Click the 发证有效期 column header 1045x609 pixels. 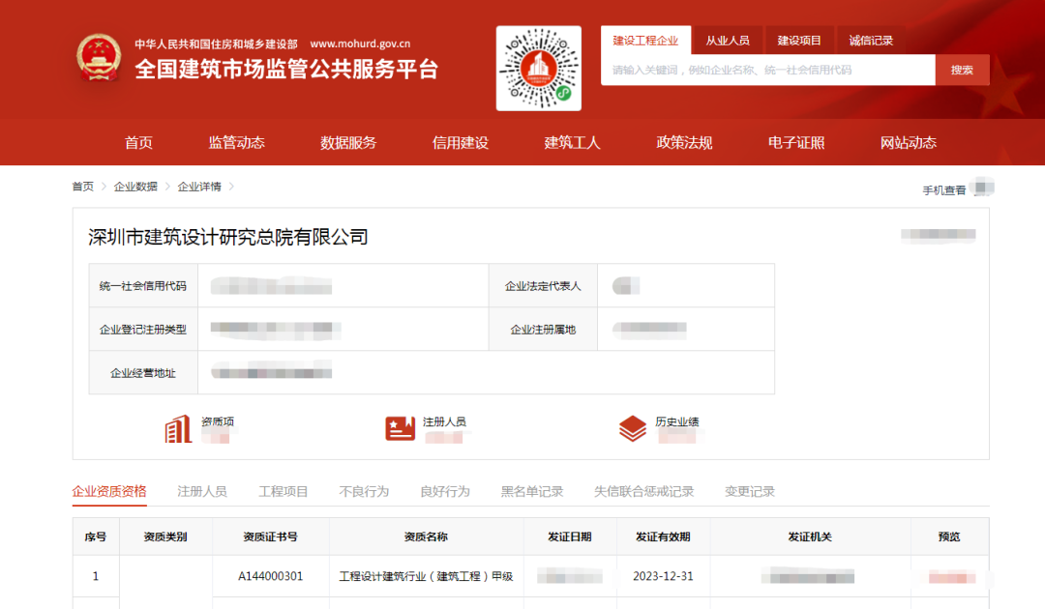[x=663, y=536]
